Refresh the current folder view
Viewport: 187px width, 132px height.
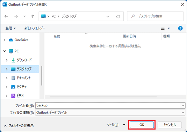point(118,16)
